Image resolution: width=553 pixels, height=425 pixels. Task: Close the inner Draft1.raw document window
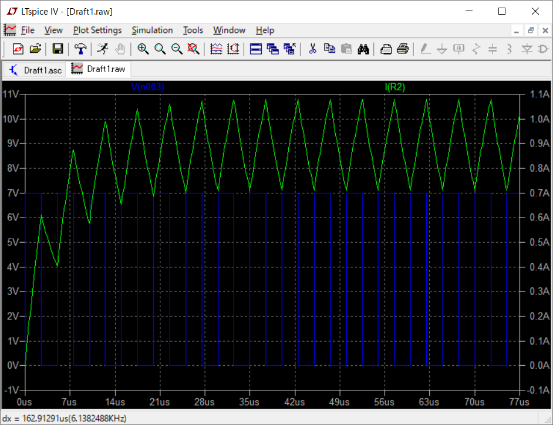pyautogui.click(x=545, y=30)
